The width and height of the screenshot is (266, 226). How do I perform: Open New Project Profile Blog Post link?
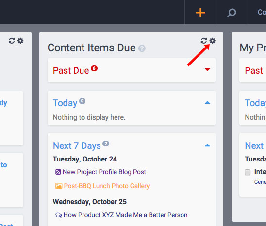(104, 172)
